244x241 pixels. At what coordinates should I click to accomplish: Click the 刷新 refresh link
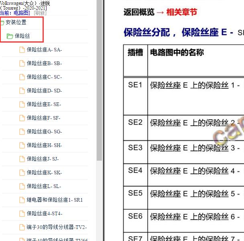pos(40,13)
